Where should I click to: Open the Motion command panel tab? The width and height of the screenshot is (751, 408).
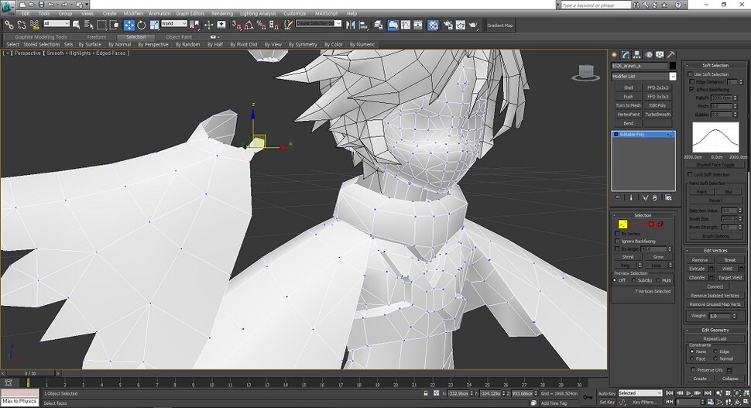[649, 55]
